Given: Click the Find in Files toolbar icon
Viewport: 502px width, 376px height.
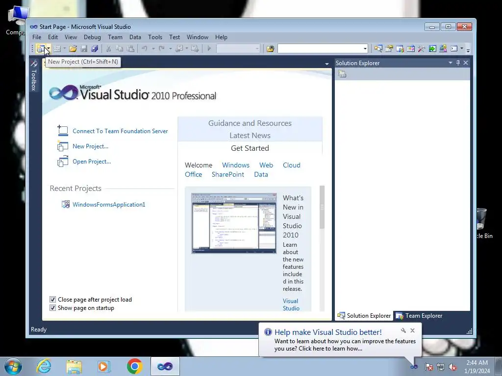Looking at the screenshot, I should pyautogui.click(x=270, y=48).
